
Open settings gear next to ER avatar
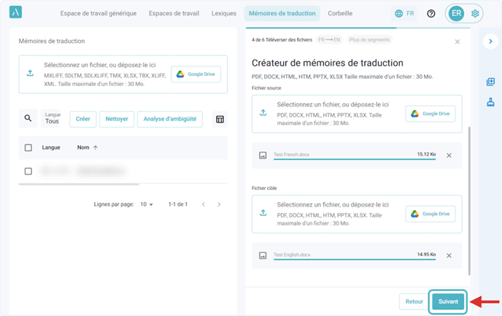476,13
